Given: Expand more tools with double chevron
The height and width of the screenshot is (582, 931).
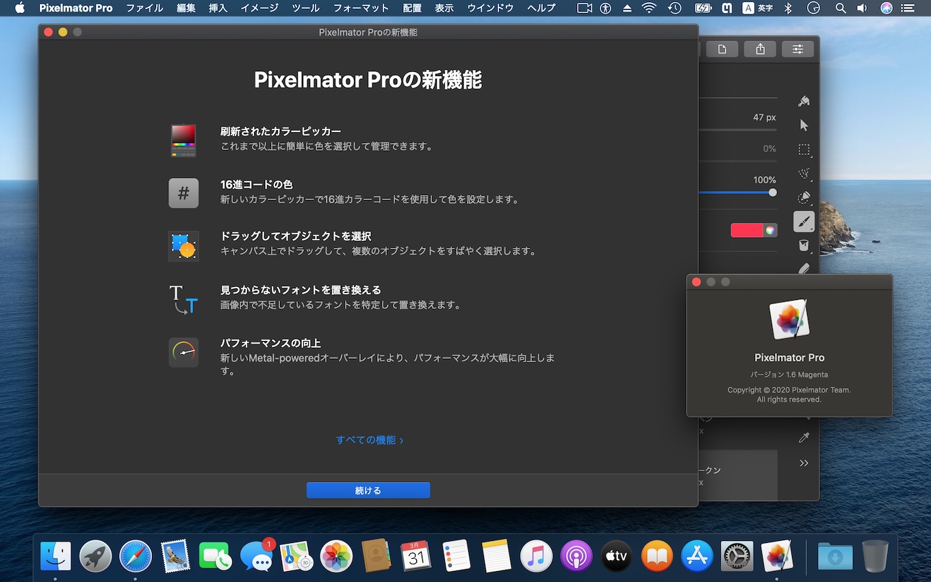Looking at the screenshot, I should click(804, 463).
